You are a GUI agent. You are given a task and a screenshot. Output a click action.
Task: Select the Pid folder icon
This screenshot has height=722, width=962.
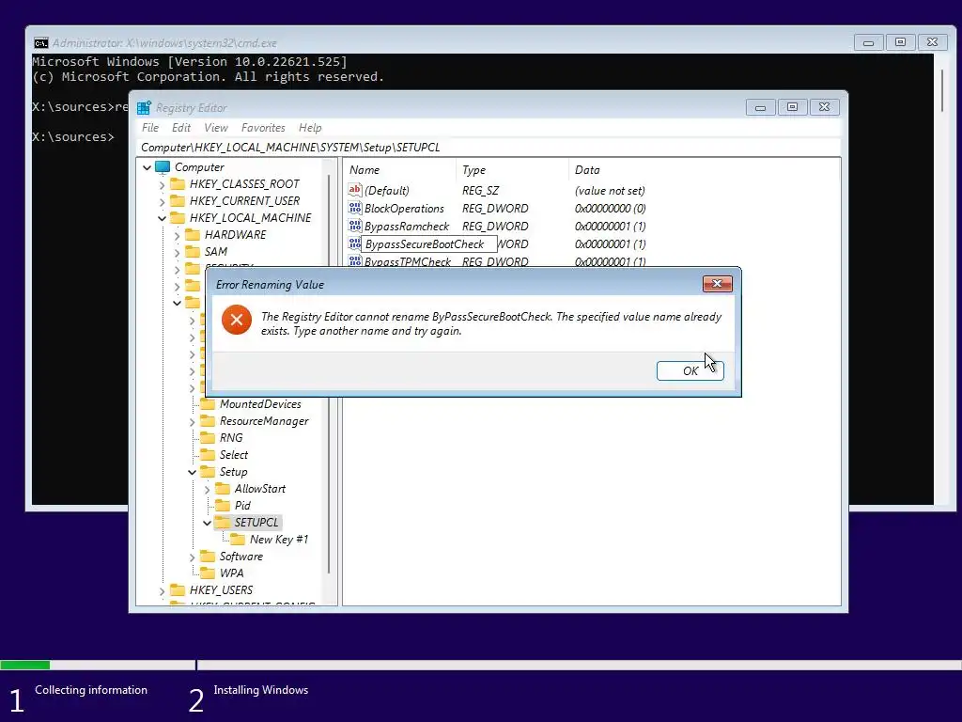tap(223, 505)
